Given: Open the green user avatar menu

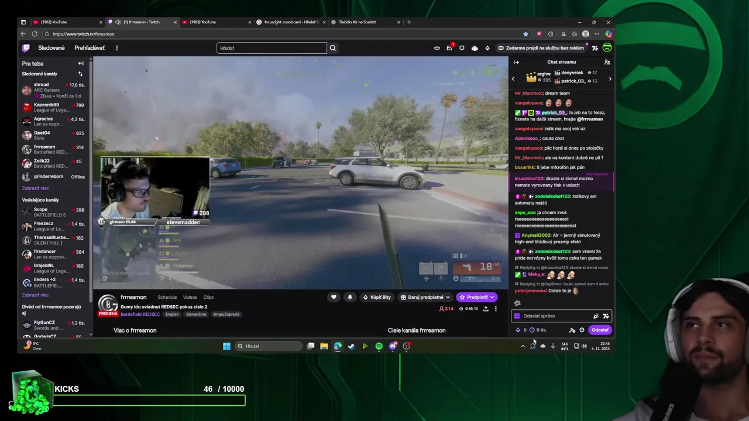Looking at the screenshot, I should [x=607, y=48].
